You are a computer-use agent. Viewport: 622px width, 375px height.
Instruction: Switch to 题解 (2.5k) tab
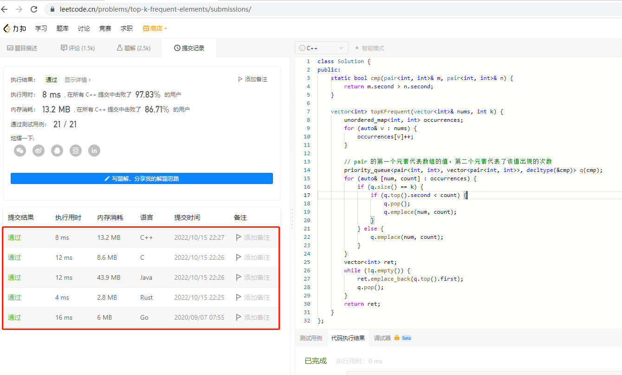[134, 48]
